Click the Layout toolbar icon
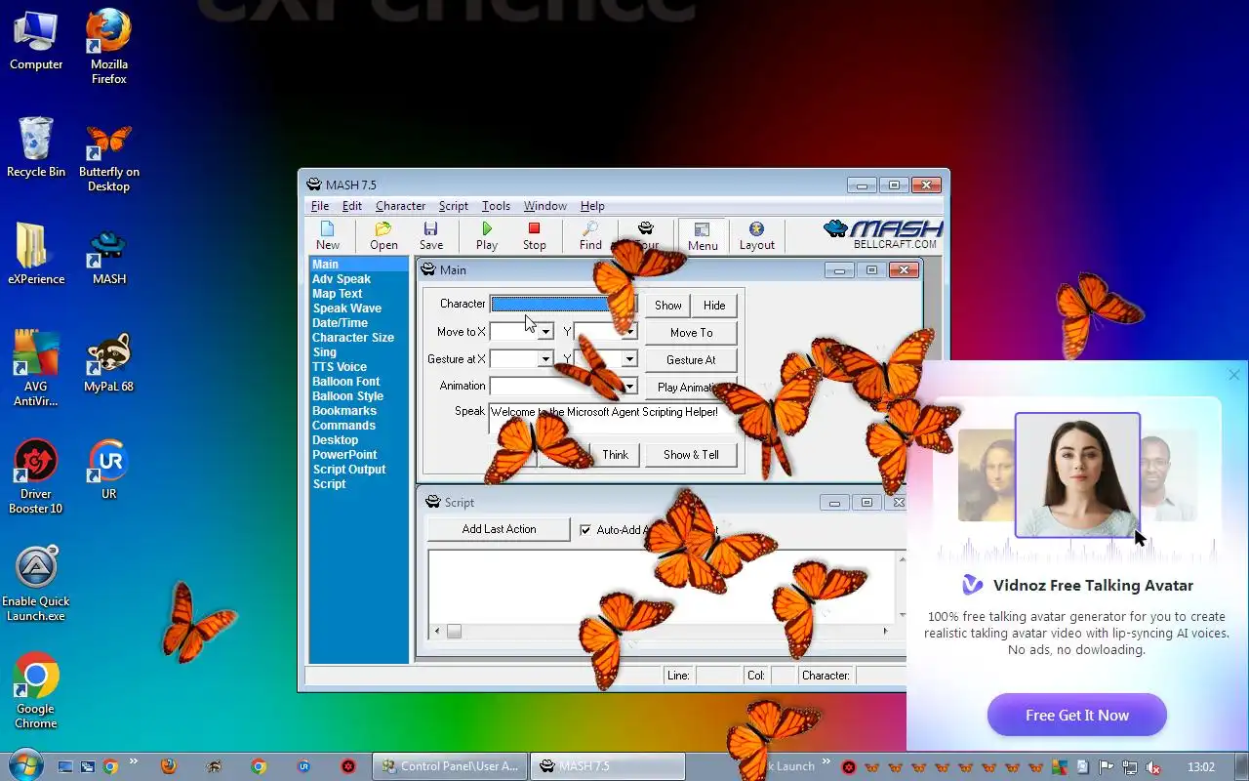The image size is (1249, 781). 756,236
